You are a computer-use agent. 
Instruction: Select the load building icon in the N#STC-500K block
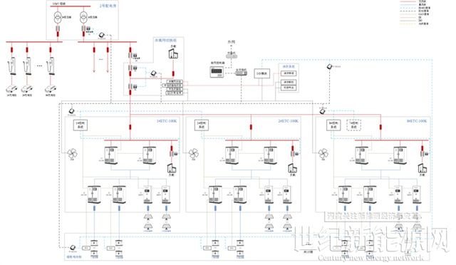coord(423,168)
